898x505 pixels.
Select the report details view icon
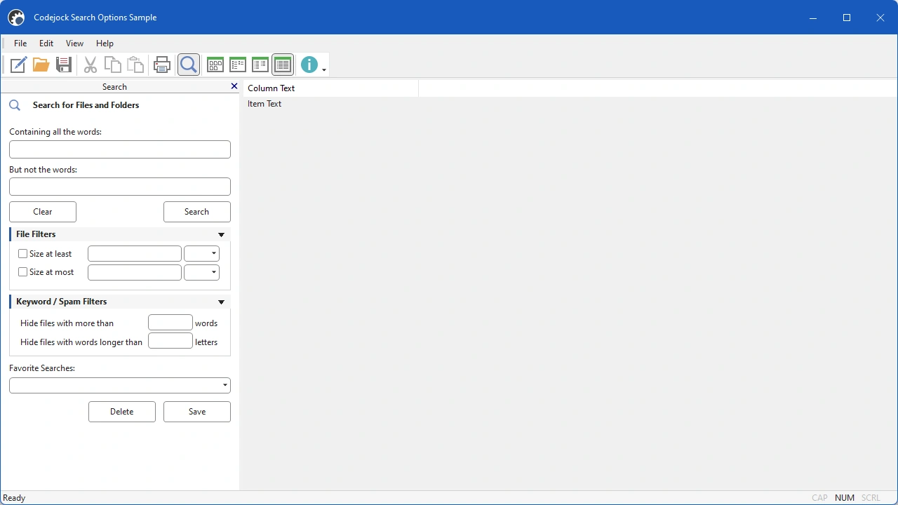283,65
